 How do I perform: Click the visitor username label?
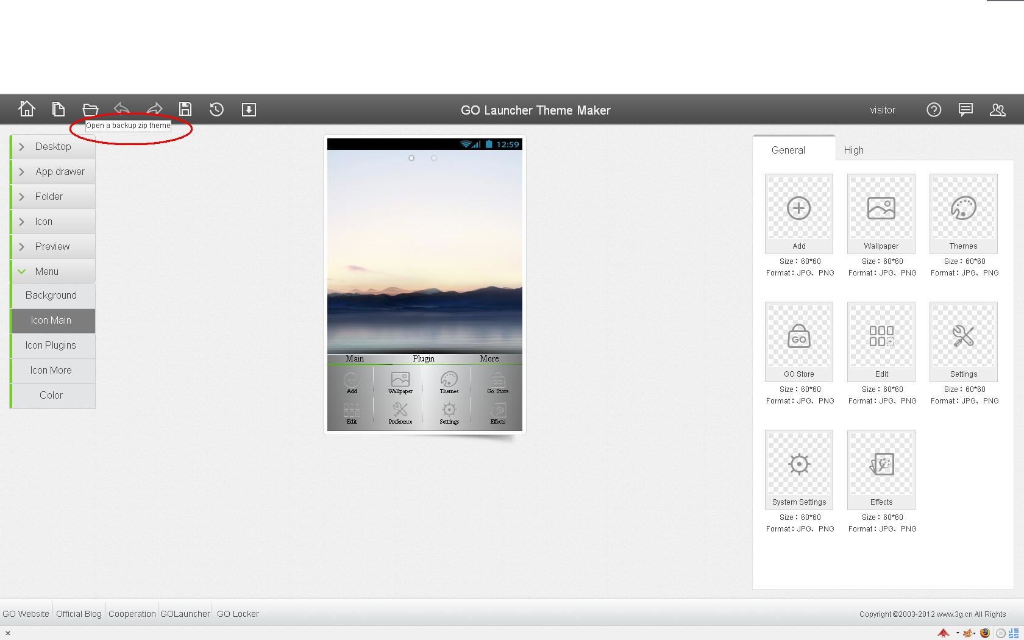[x=883, y=110]
